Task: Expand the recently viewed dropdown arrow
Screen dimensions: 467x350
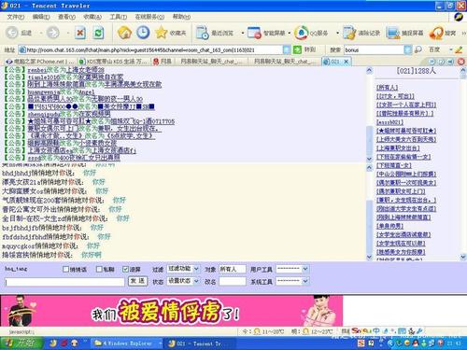Action: (243, 33)
